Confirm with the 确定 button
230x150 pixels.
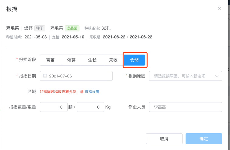pyautogui.click(x=204, y=139)
